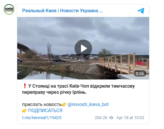164x129 pixels.
Task: Open the Apr 18 at 10:02 timestamp
Action: 131,118
